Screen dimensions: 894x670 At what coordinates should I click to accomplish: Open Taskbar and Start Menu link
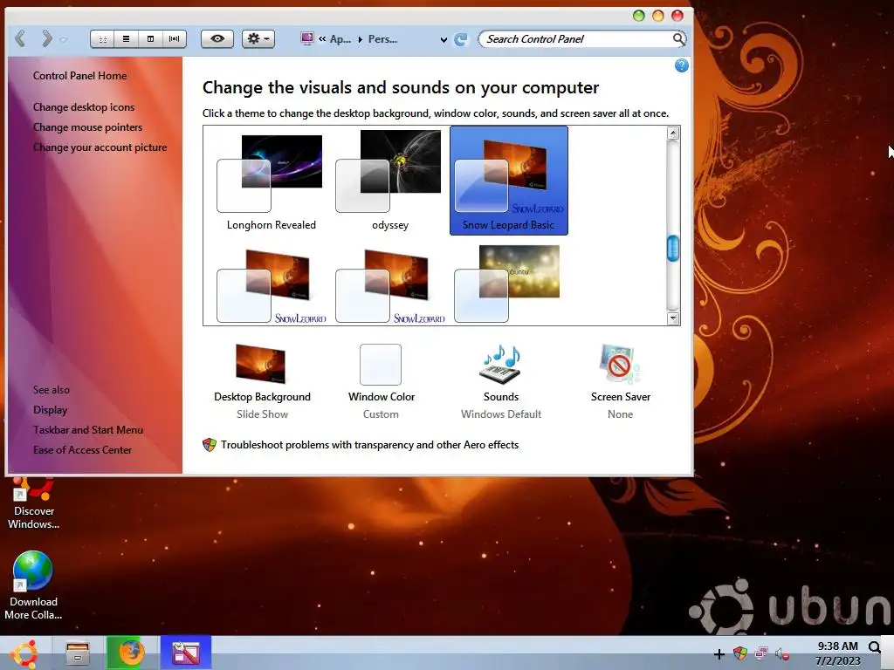tap(88, 429)
